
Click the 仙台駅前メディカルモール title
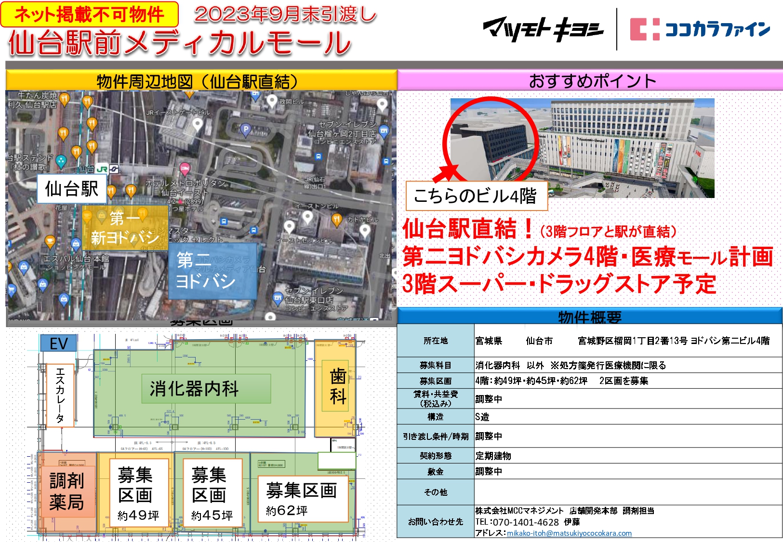tap(180, 43)
